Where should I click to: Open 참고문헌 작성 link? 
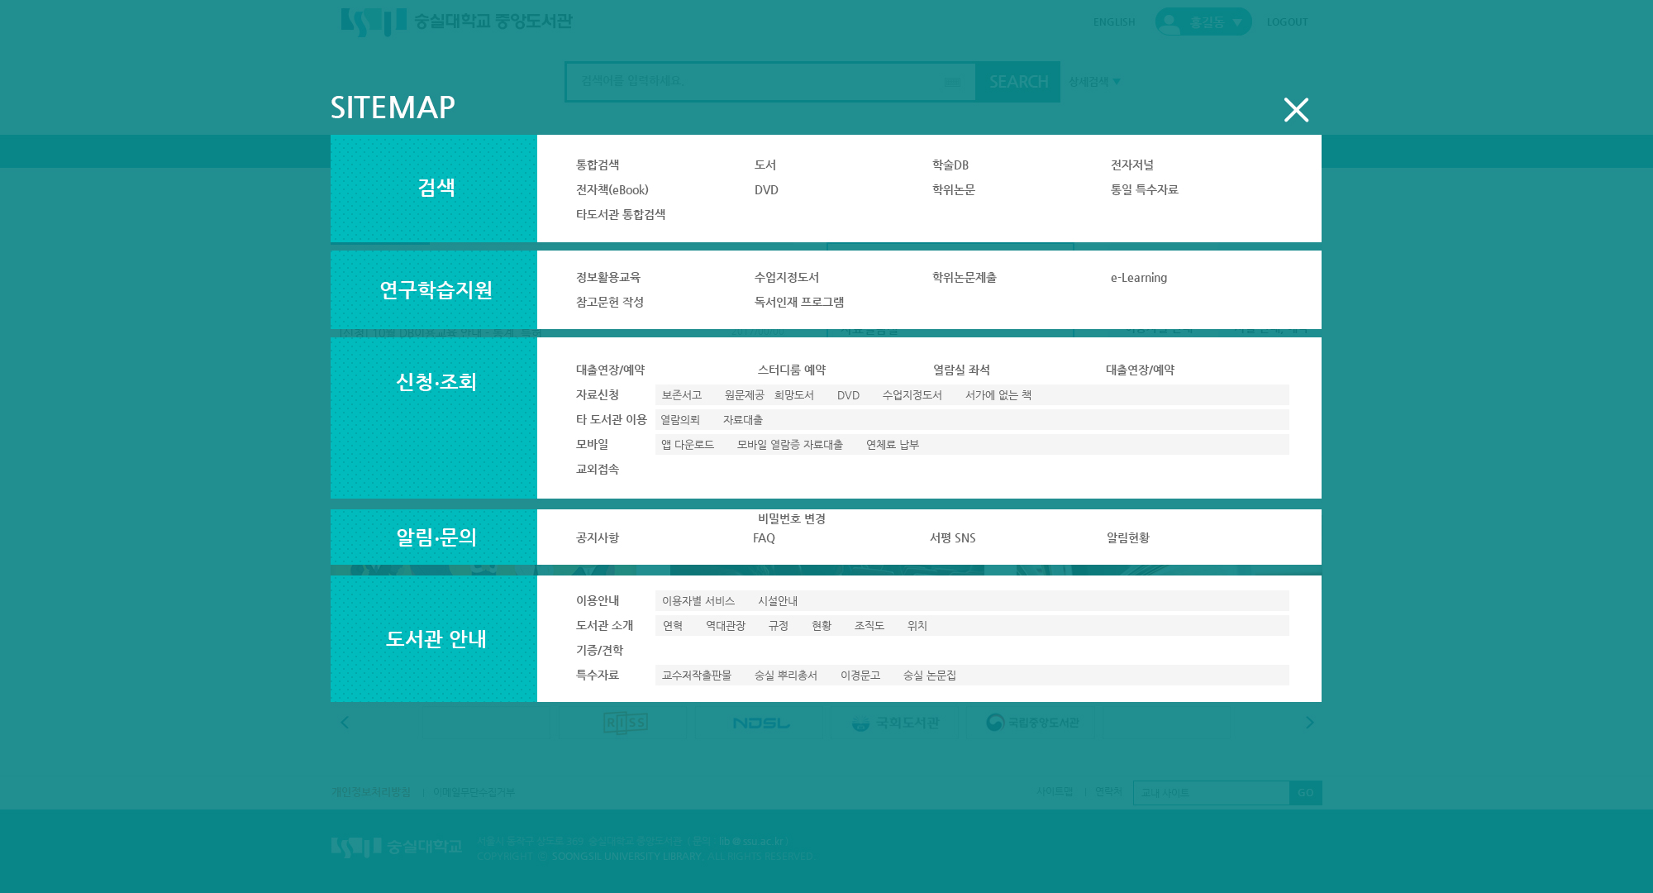(610, 303)
